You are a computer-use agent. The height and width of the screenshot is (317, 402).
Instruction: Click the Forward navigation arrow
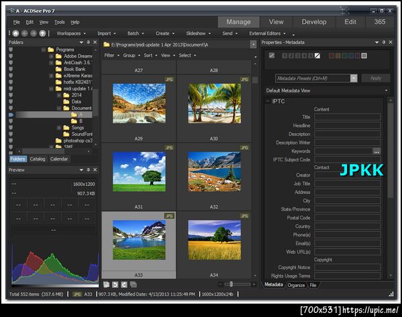pyautogui.click(x=33, y=33)
